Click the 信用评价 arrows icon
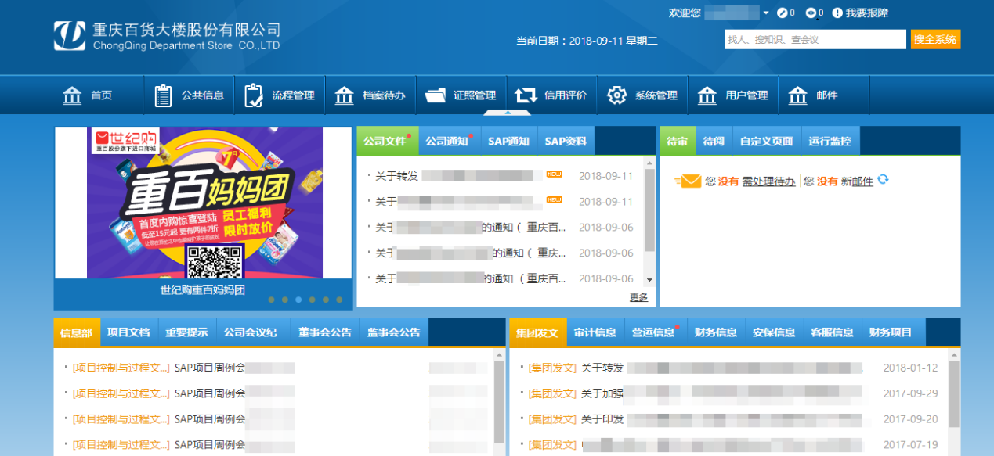994x456 pixels. point(526,95)
